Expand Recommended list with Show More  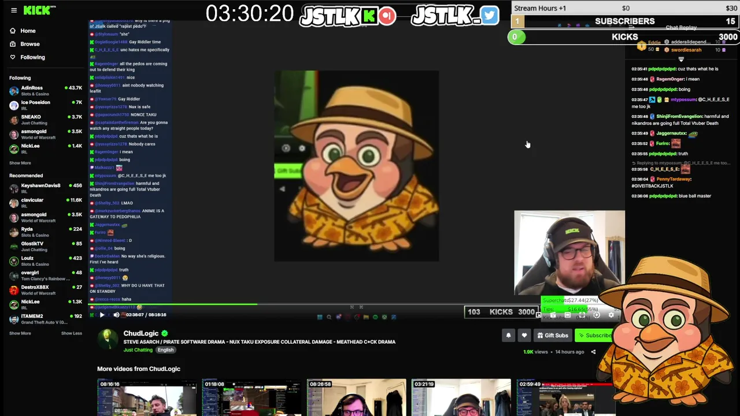point(20,333)
